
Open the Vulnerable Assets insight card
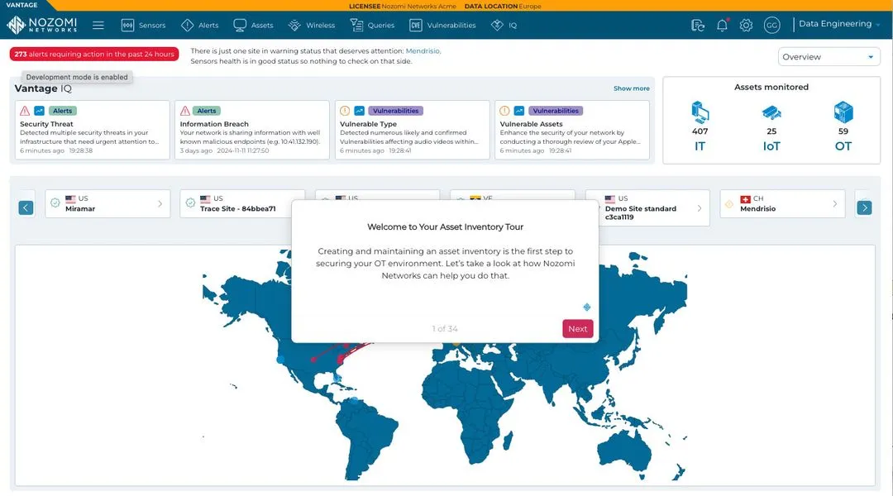(x=572, y=130)
